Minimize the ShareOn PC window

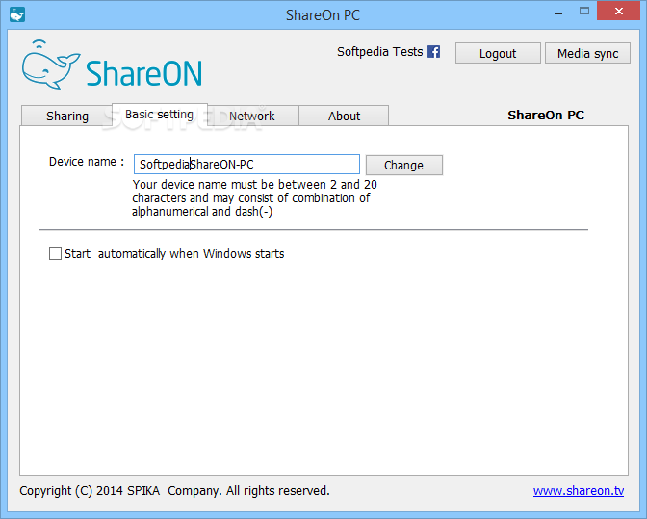[558, 13]
